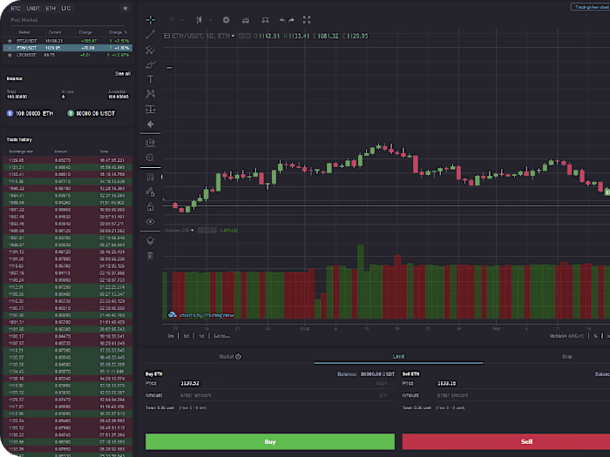This screenshot has width=610, height=457.
Task: Open the See all balances link
Action: 123,74
